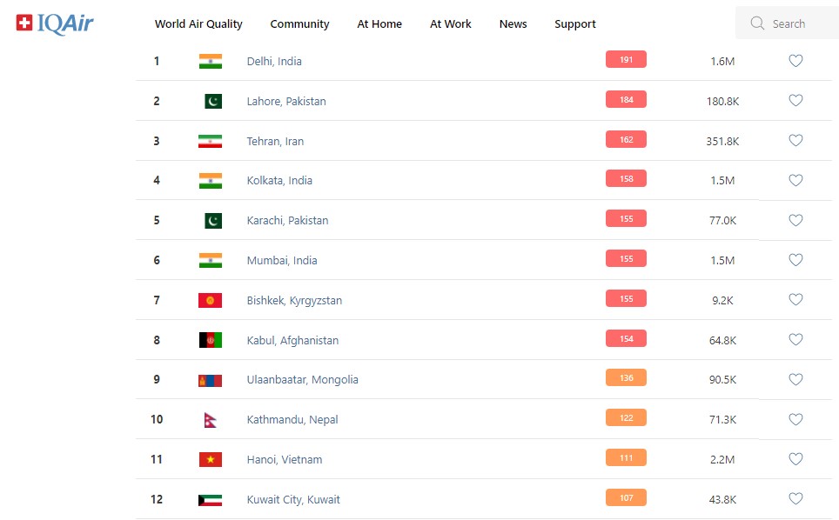Image resolution: width=839 pixels, height=520 pixels.
Task: Click the IQAir logo
Action: tap(54, 23)
